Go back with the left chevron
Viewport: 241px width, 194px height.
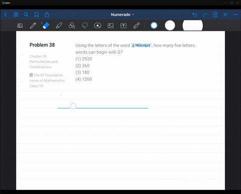(6, 15)
